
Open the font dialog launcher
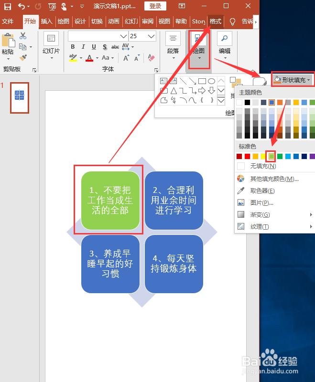(156, 70)
